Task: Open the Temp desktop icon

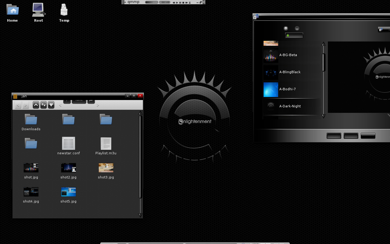Action: click(64, 10)
